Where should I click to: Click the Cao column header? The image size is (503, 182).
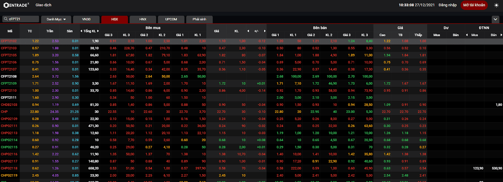coord(382,35)
